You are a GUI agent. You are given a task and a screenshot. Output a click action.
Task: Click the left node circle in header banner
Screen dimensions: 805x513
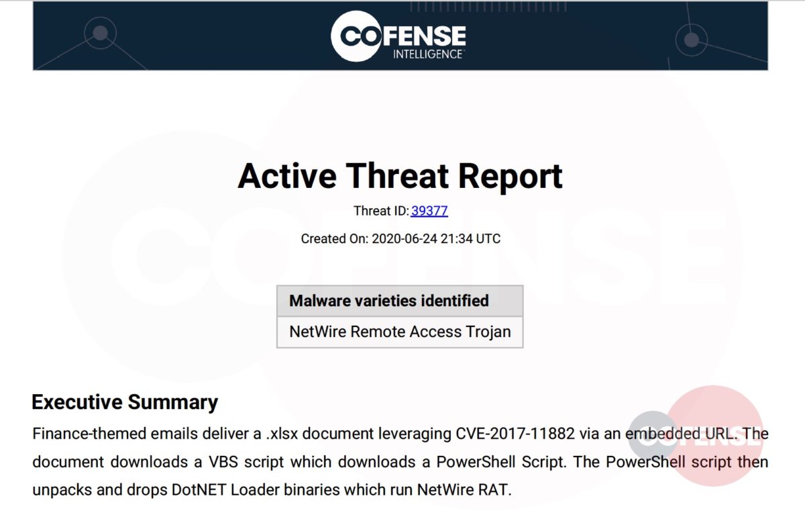point(100,33)
